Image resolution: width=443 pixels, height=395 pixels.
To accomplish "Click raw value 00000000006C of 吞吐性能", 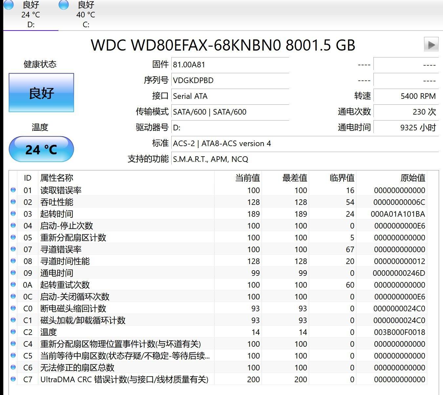I will (399, 202).
